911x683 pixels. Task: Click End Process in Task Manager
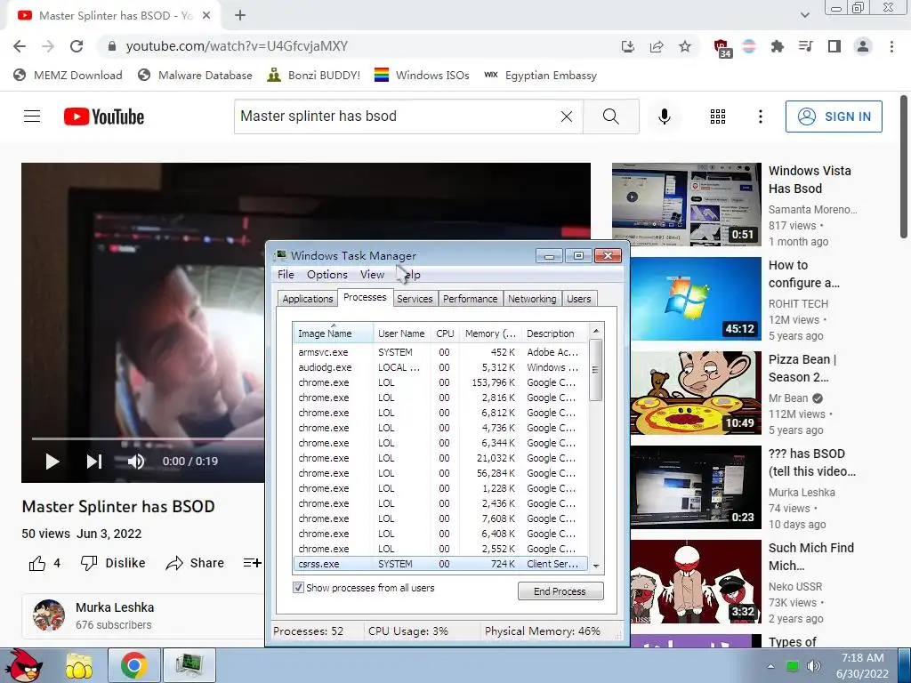point(560,591)
